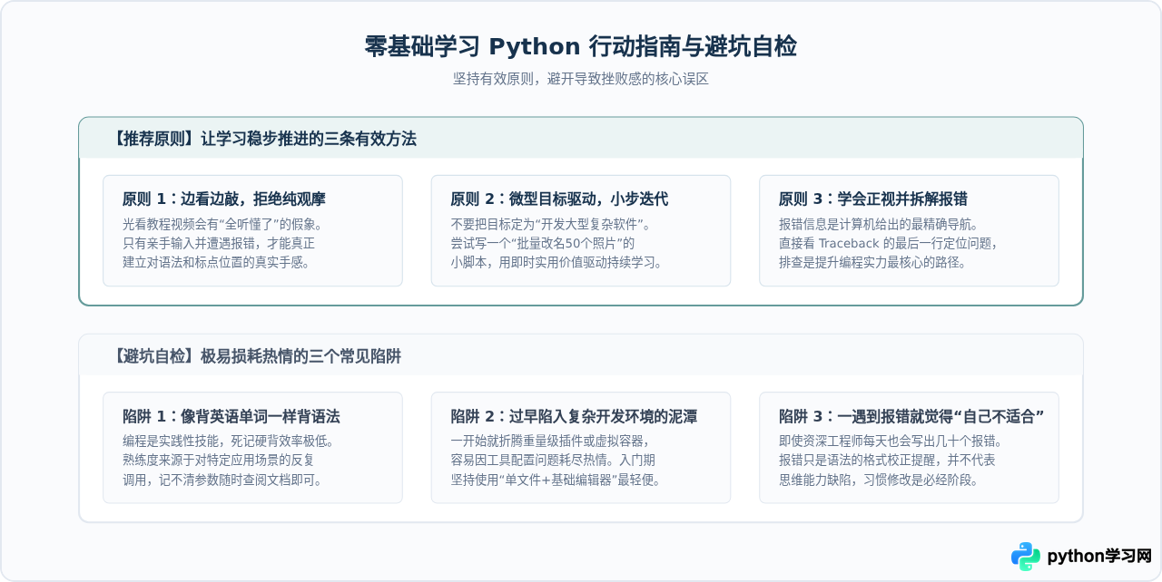Select the title 零基础学习 Python 行动指南与避坑自检

[581, 46]
